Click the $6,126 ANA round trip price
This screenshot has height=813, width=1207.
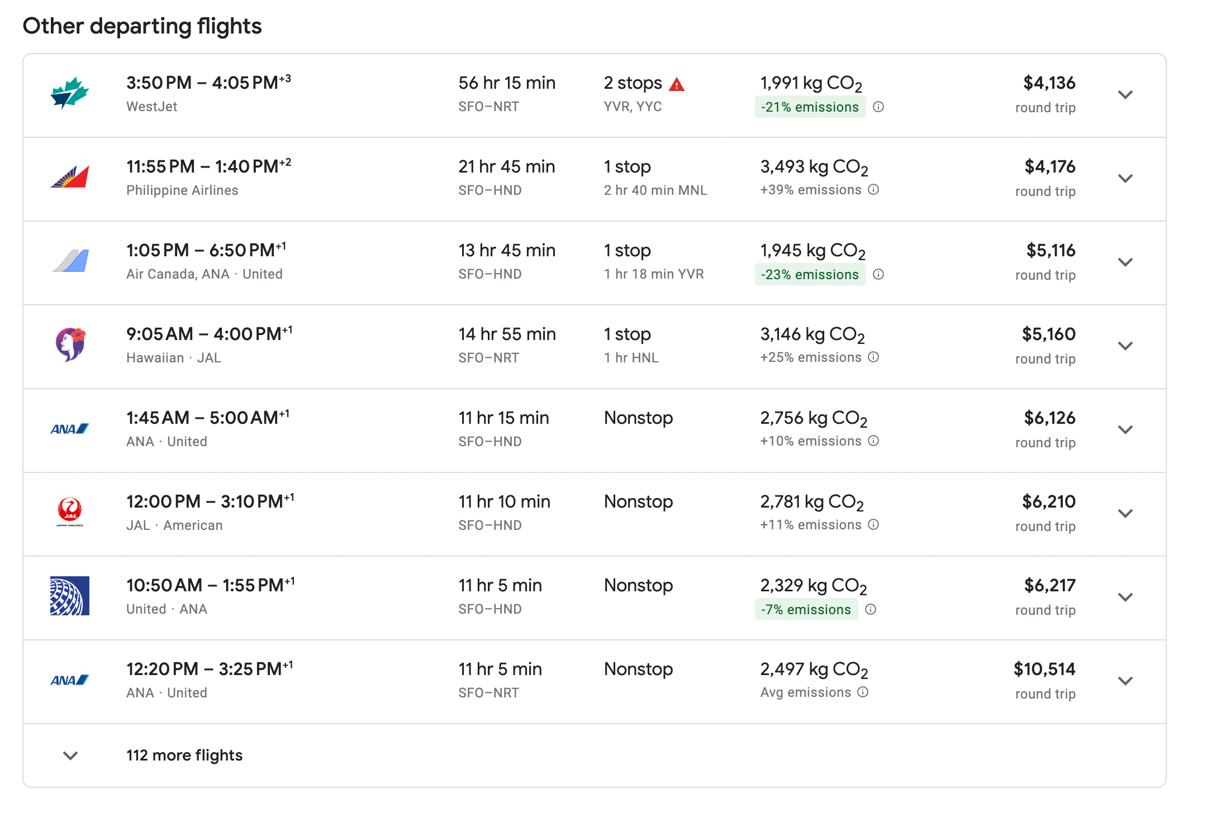pos(1049,418)
